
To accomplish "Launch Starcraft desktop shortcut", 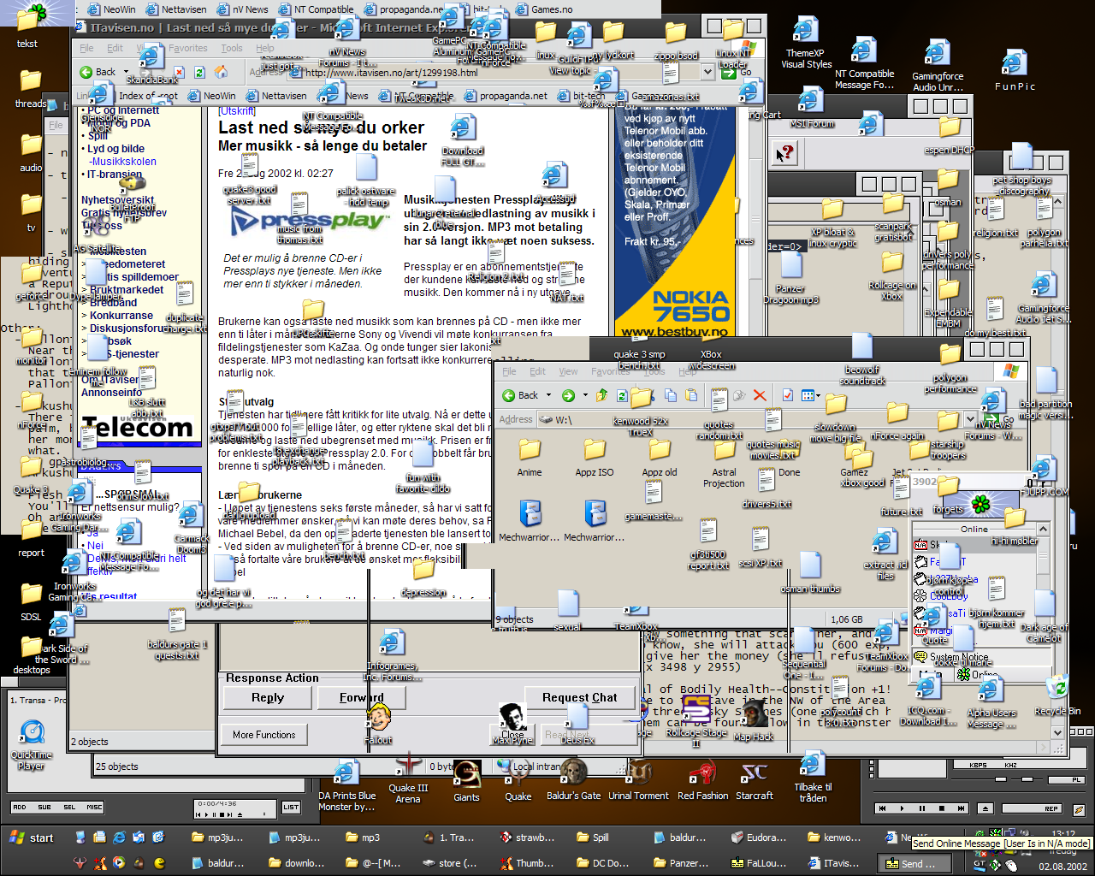I will (754, 780).
